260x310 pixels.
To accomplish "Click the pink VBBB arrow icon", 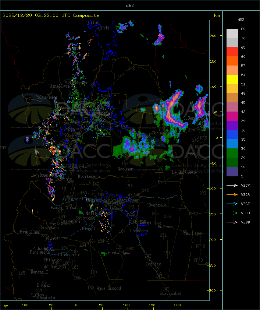I will (232, 222).
